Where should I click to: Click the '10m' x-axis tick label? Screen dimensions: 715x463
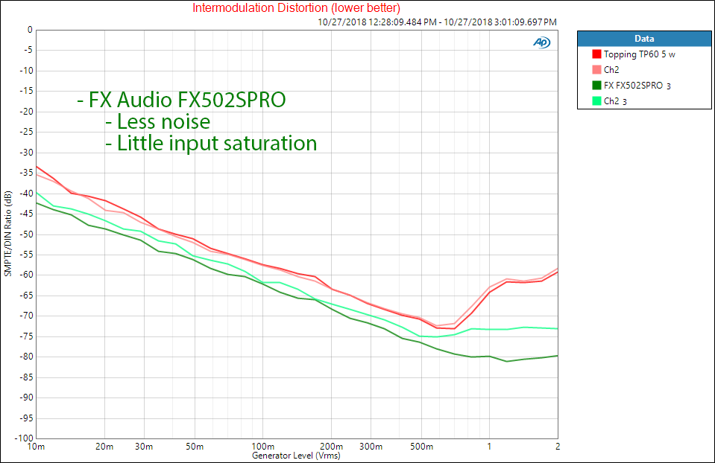coord(36,447)
